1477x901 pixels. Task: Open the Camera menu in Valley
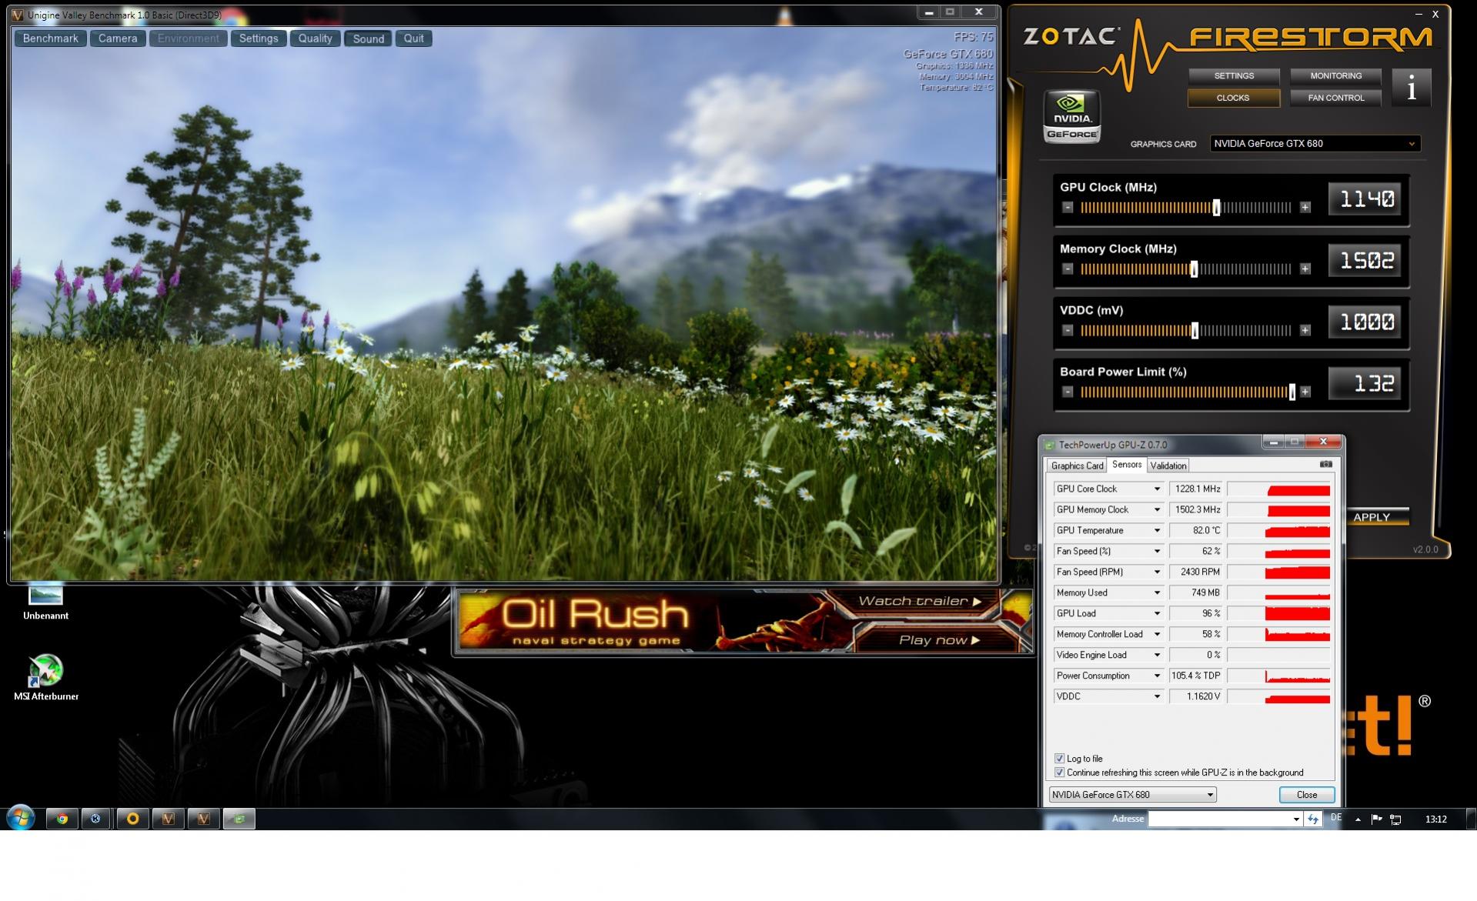click(118, 38)
